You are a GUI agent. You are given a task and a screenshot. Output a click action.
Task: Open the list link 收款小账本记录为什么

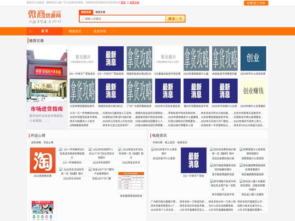coord(251,205)
